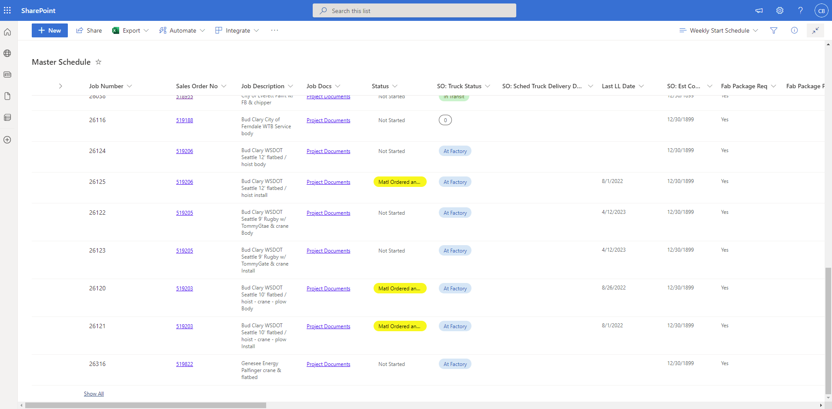Click the horizontal scrollbar thumb
The height and width of the screenshot is (409, 832).
[x=146, y=405]
